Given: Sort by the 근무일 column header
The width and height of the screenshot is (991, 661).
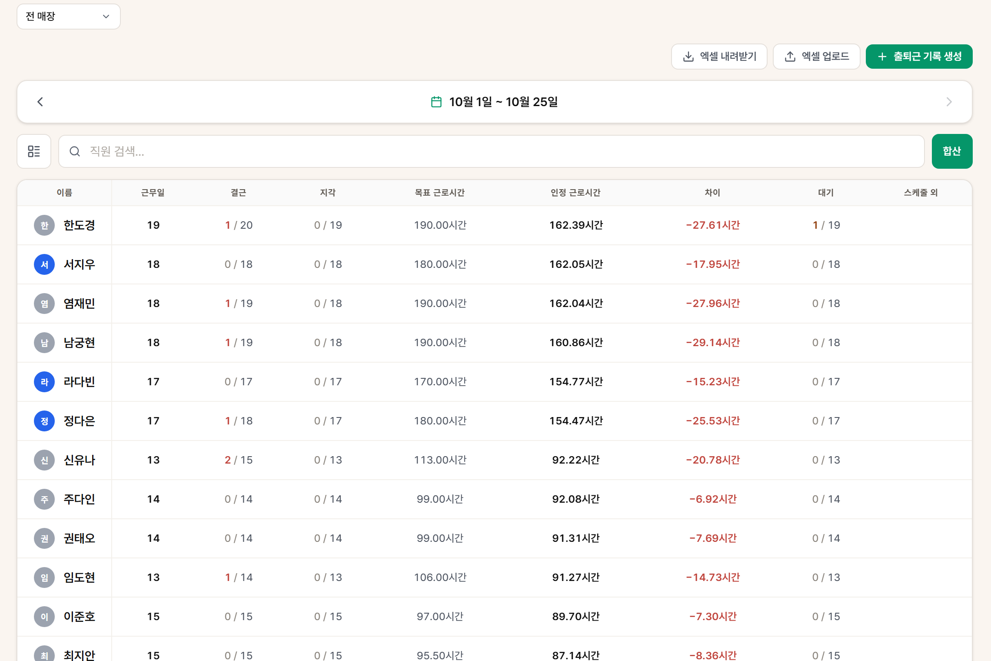Looking at the screenshot, I should [x=153, y=193].
